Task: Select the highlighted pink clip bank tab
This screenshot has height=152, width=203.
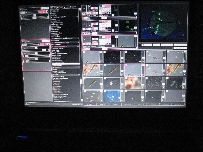Action: coord(90,105)
